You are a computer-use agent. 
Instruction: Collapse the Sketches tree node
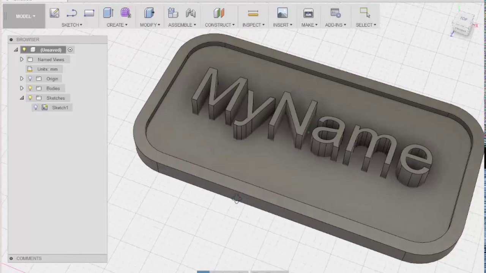22,98
